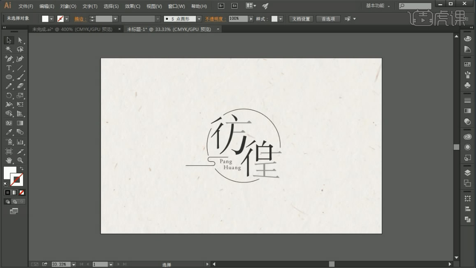Image resolution: width=476 pixels, height=268 pixels.
Task: Open the 文件(F) menu
Action: point(26,6)
